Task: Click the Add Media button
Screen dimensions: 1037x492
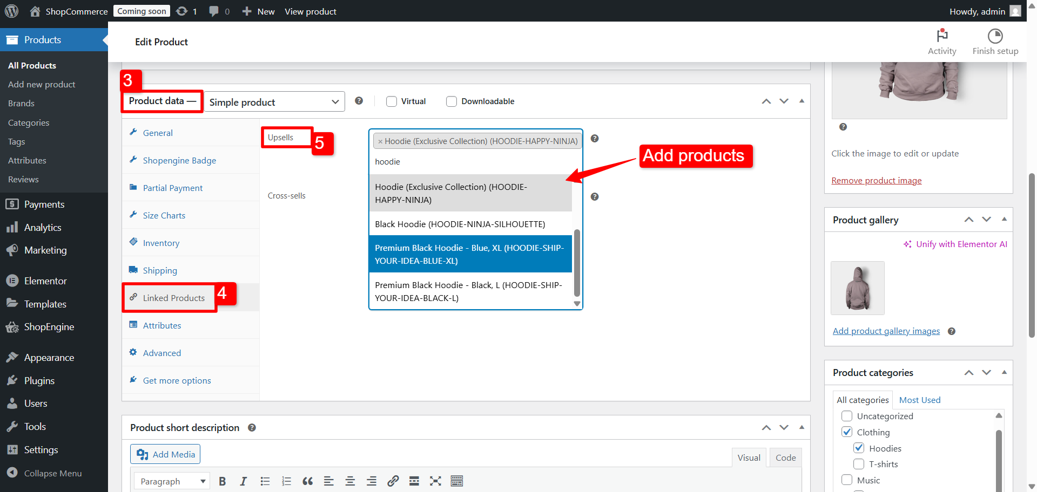Action: tap(165, 454)
